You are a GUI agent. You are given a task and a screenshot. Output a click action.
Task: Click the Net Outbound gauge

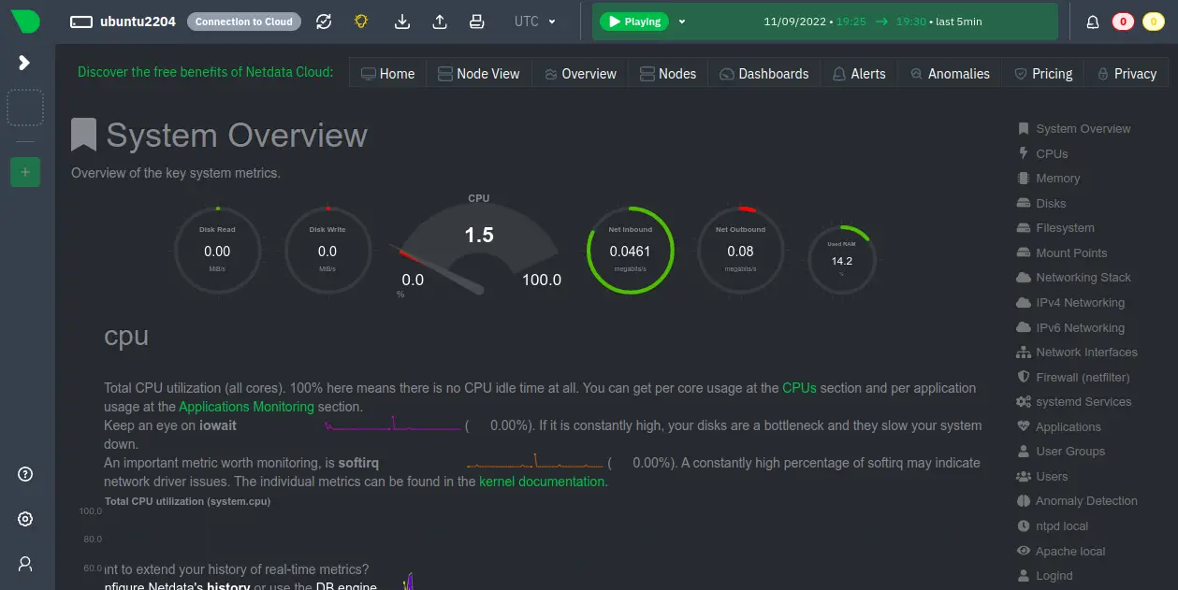tap(740, 251)
